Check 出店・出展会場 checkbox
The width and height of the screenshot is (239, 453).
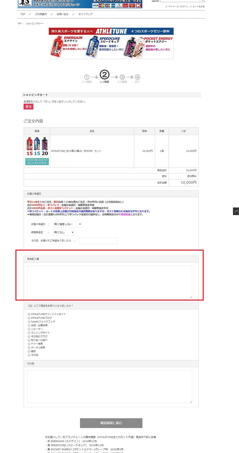tap(29, 325)
